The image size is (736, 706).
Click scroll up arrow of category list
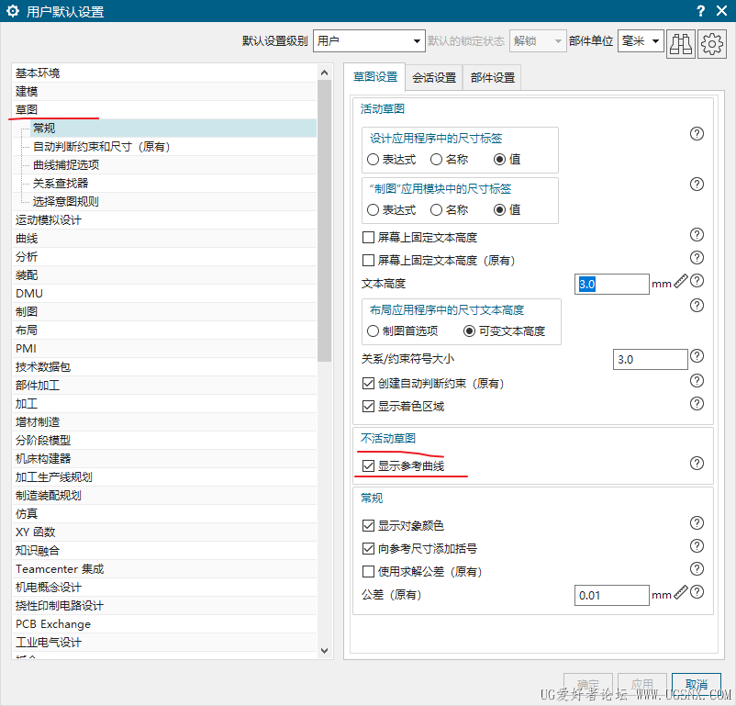324,73
